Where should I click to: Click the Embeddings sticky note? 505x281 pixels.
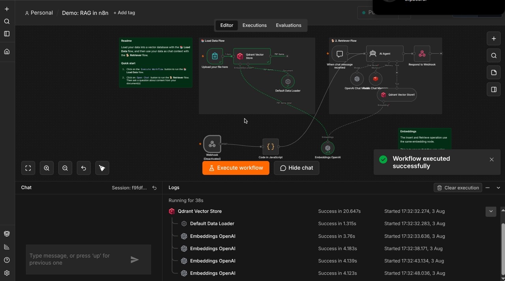click(x=425, y=139)
